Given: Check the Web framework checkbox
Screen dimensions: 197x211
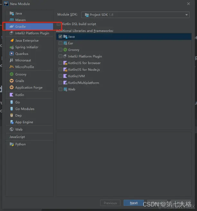Looking at the screenshot, I should [61, 89].
